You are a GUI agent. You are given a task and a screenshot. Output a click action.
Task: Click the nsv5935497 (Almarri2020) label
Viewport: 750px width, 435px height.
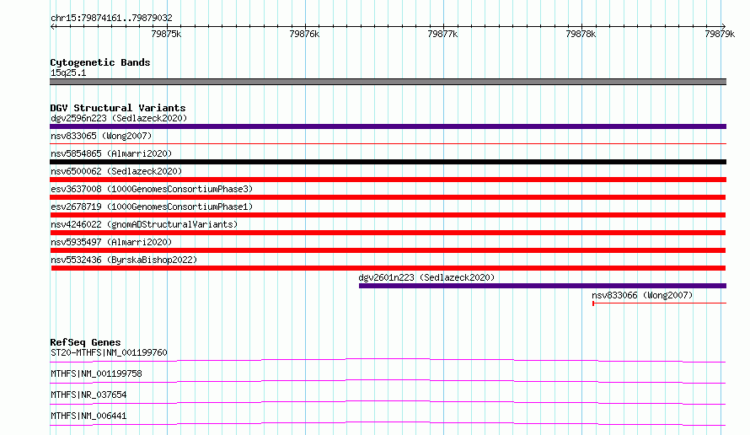click(111, 242)
